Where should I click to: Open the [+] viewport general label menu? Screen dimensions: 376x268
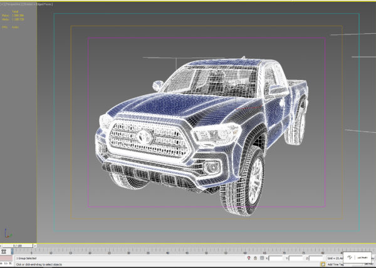[1, 4]
